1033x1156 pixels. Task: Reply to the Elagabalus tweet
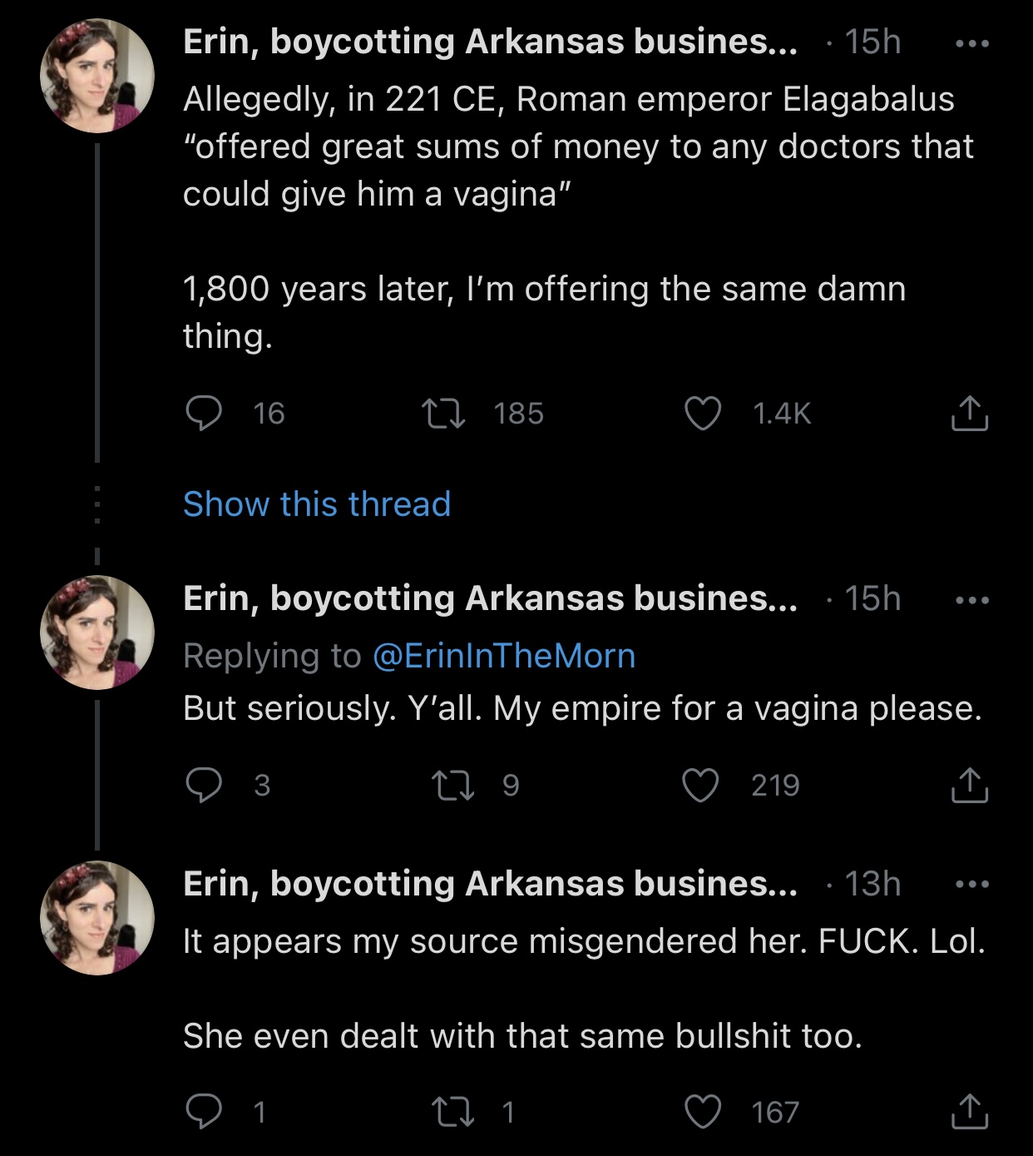pyautogui.click(x=203, y=413)
